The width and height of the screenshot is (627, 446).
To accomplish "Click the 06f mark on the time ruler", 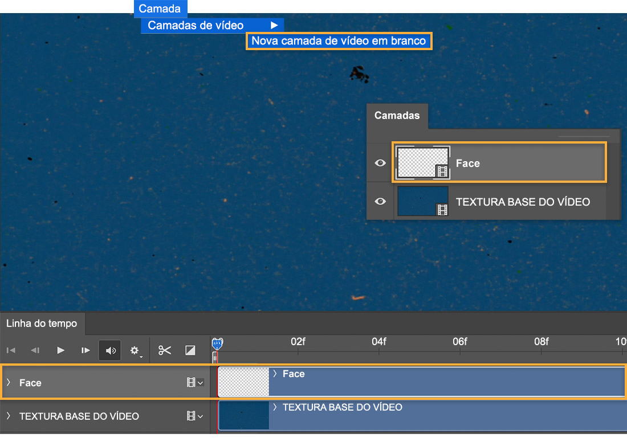I will [x=460, y=342].
